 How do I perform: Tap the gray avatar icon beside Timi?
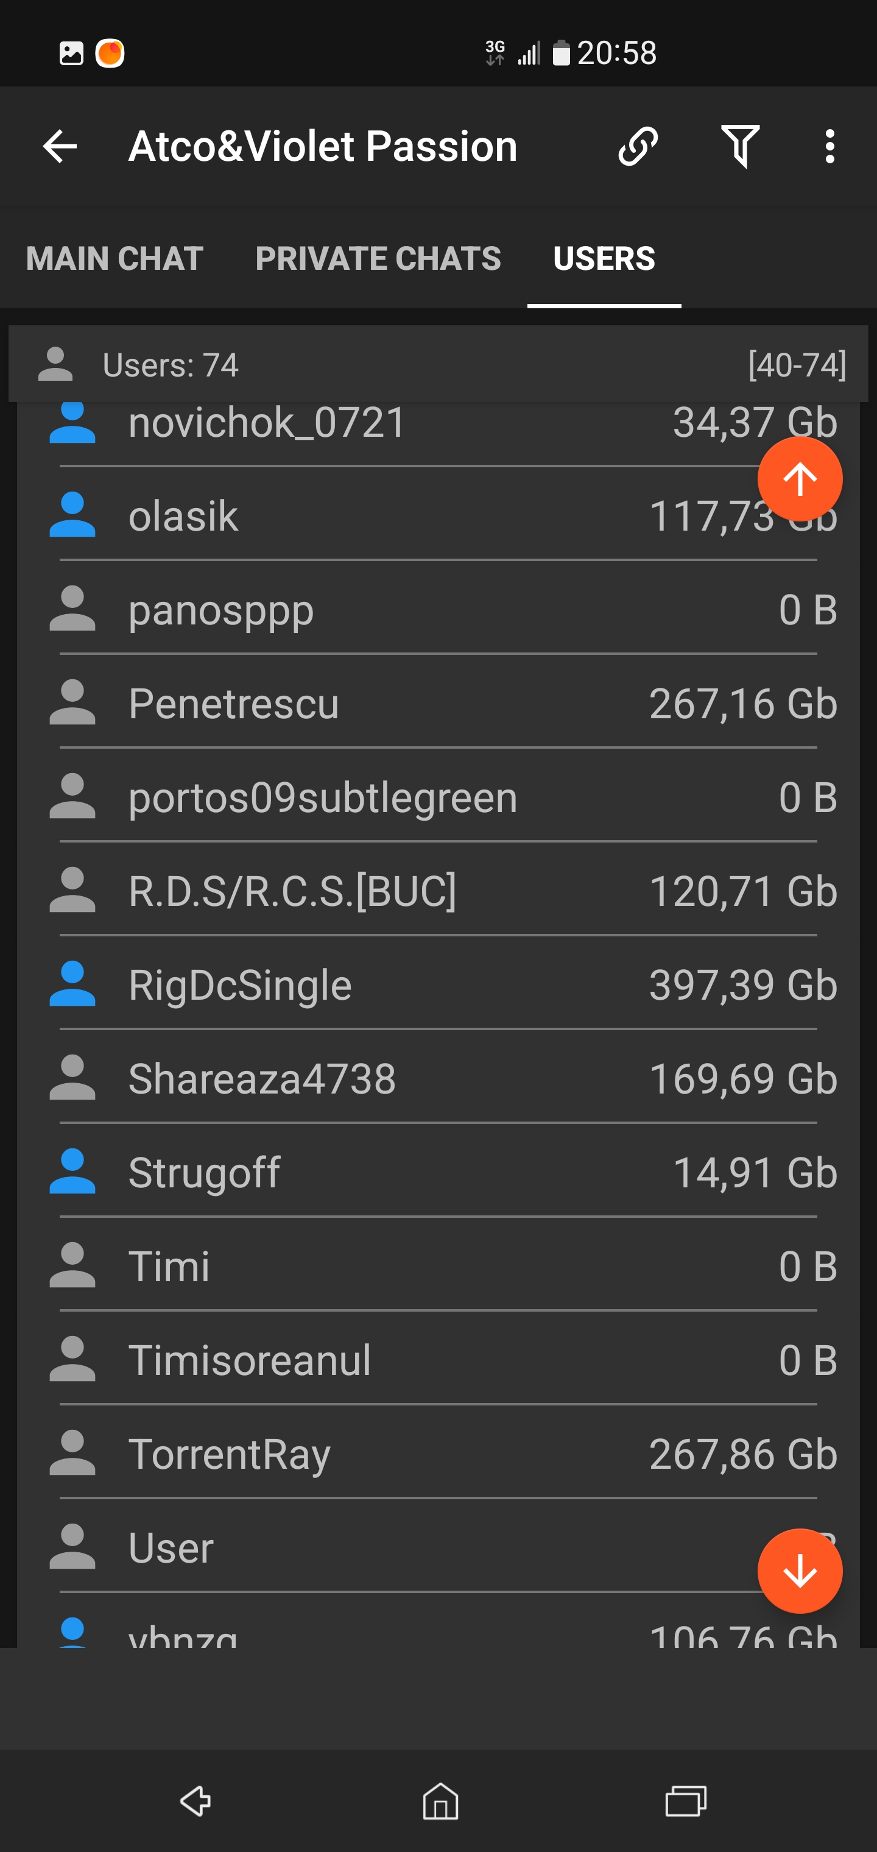72,1265
